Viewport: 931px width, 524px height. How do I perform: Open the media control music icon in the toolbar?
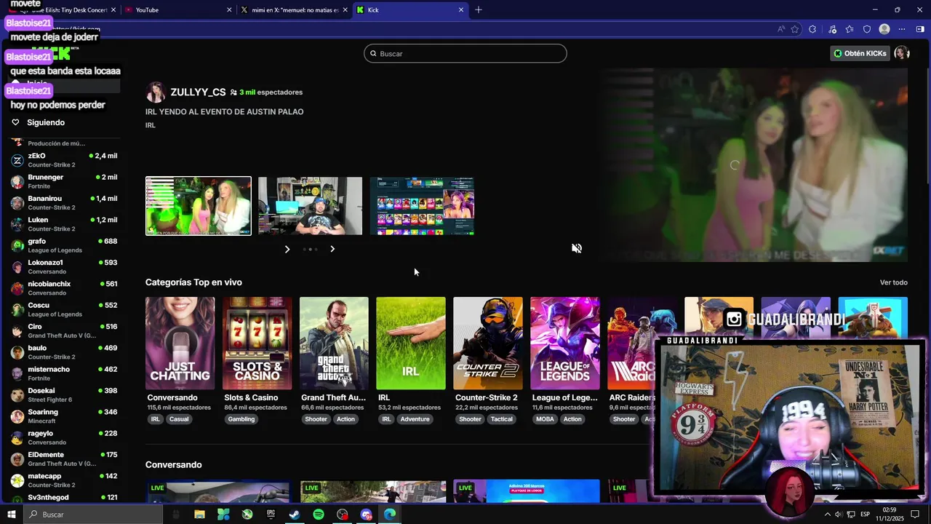833,29
